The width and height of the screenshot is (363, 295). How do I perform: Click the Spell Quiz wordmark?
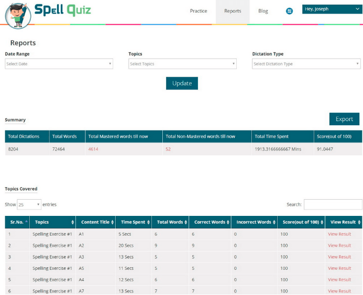point(62,10)
